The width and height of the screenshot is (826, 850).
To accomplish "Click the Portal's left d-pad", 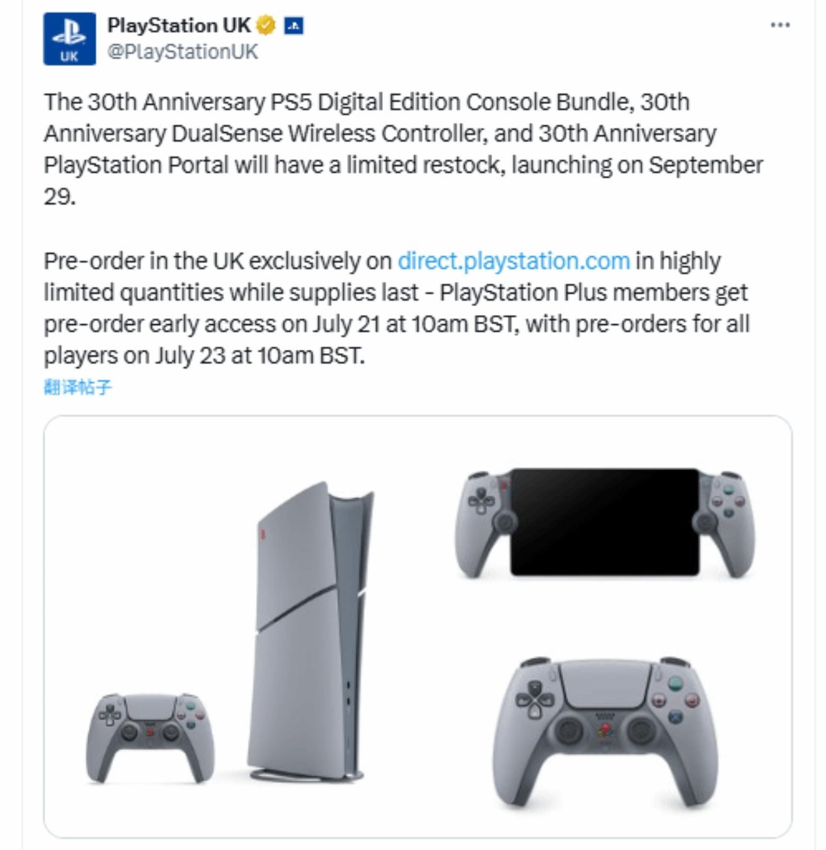I will [484, 500].
